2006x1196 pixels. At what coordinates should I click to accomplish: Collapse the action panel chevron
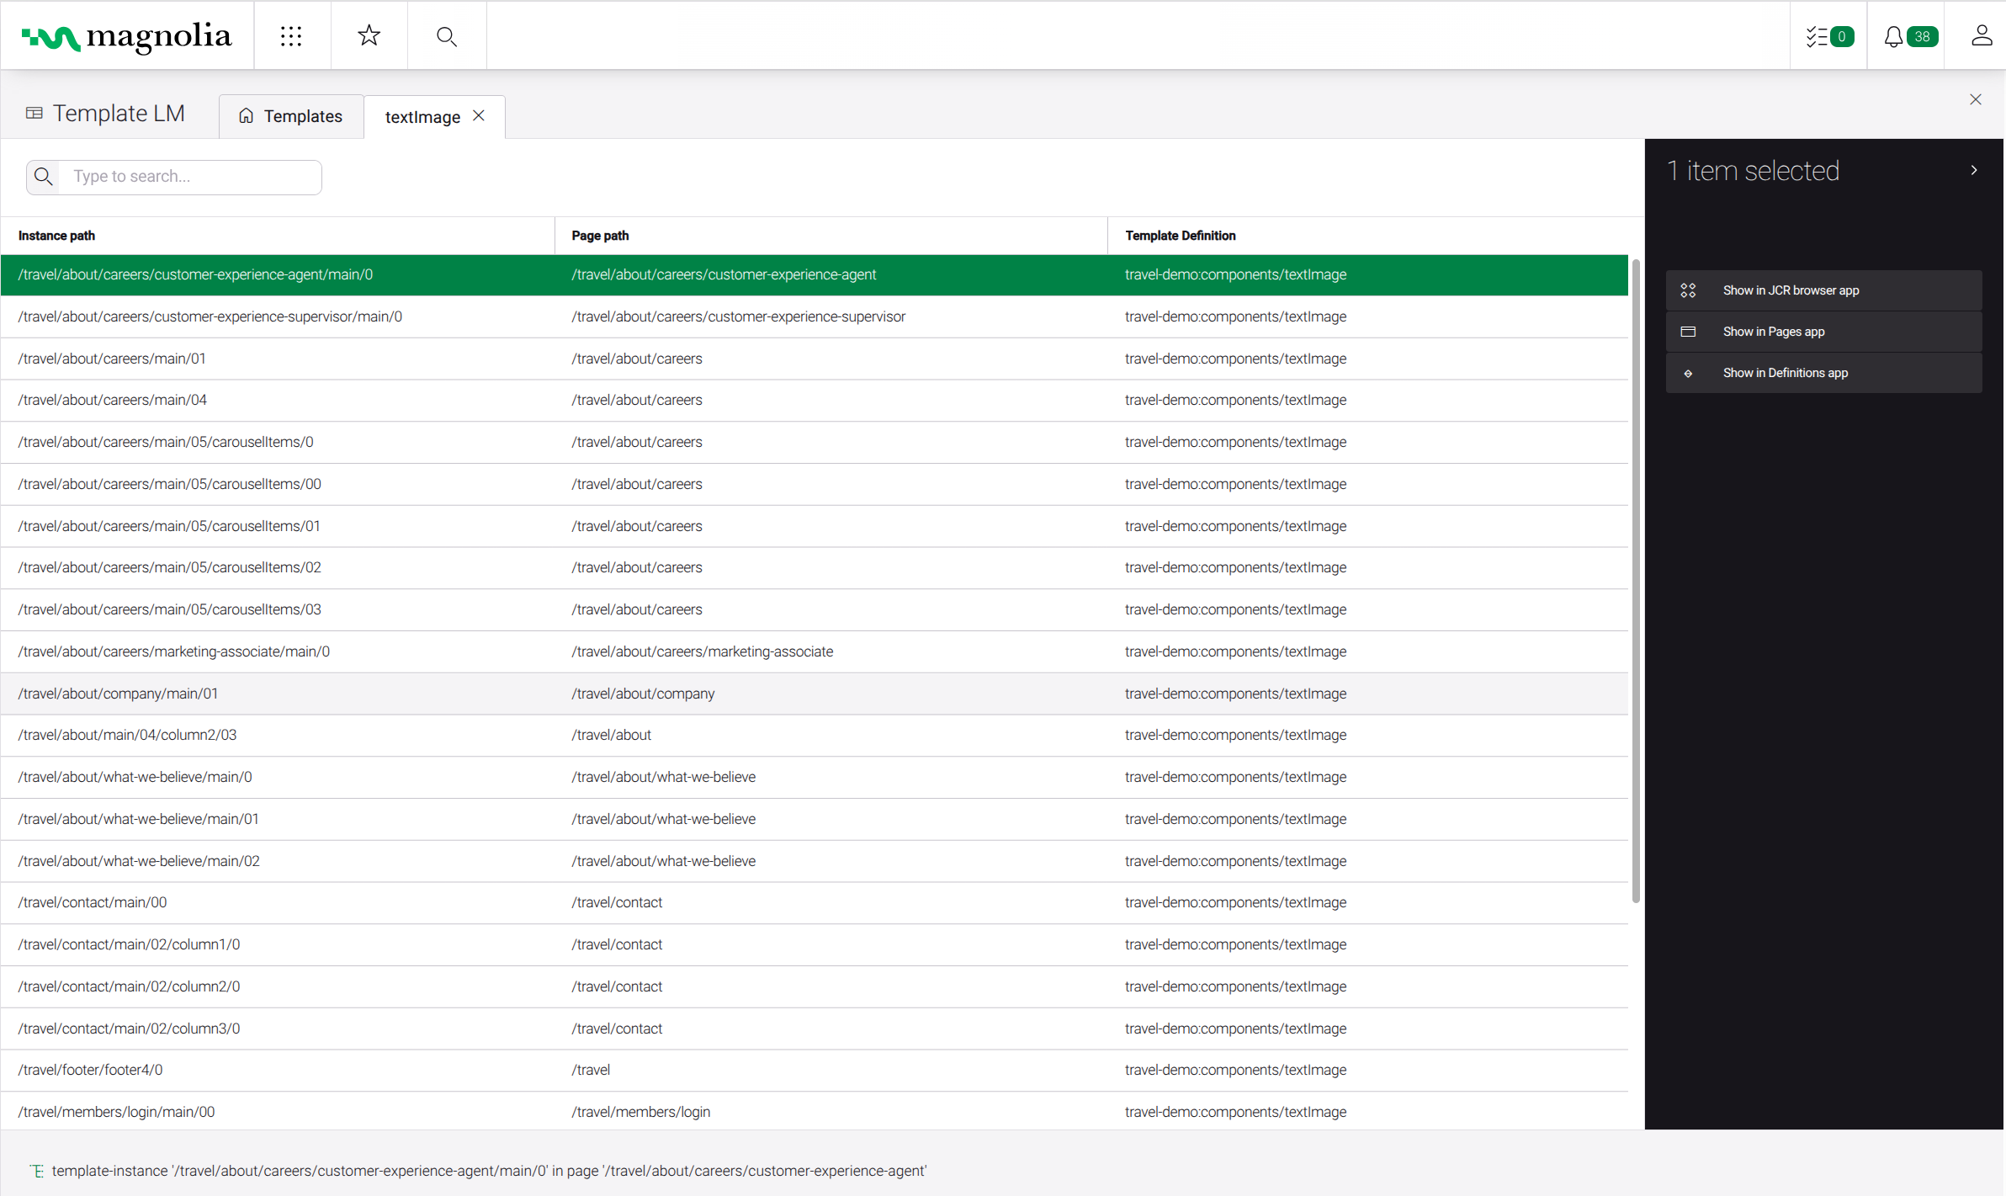(1973, 171)
